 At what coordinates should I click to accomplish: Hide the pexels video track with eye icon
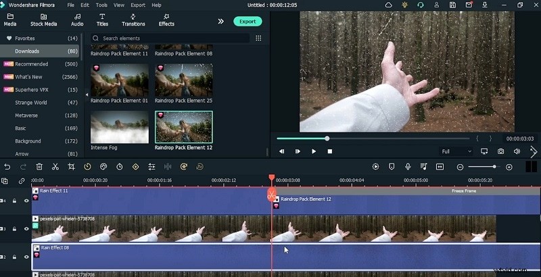[x=26, y=229]
